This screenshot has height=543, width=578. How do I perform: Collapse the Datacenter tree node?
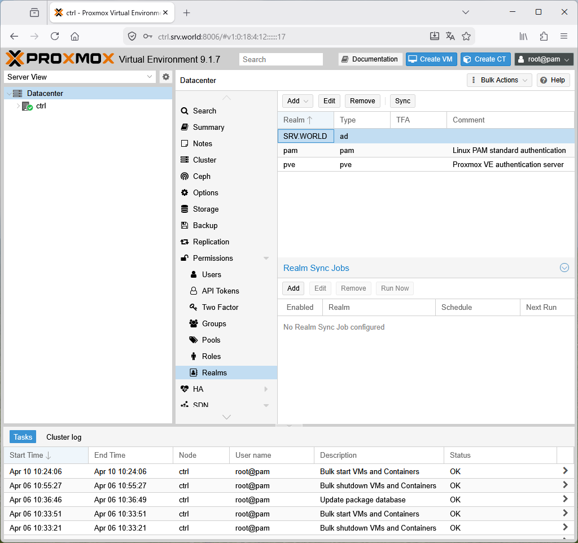[x=9, y=94]
